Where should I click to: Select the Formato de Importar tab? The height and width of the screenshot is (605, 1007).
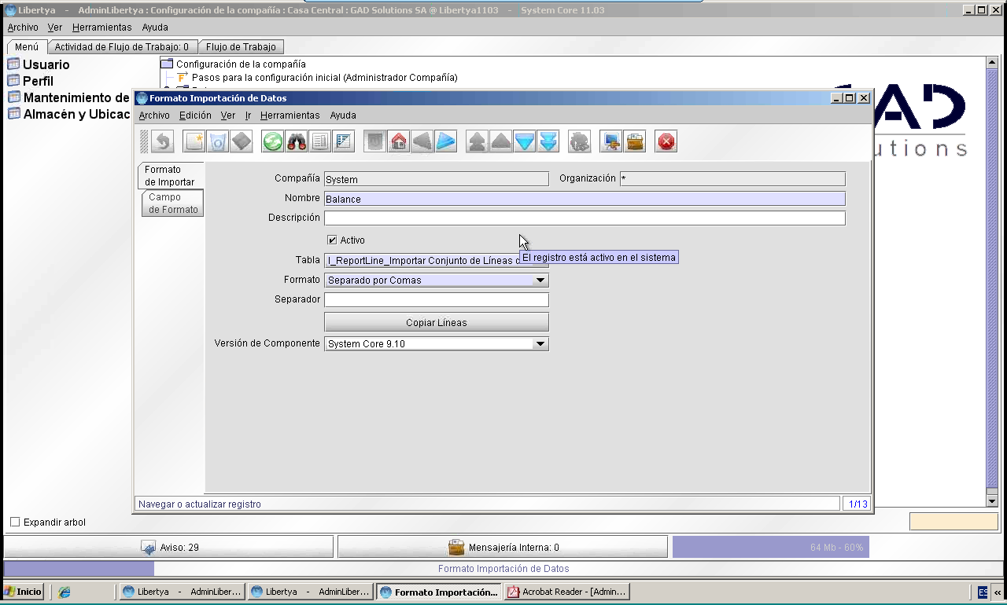coord(170,175)
